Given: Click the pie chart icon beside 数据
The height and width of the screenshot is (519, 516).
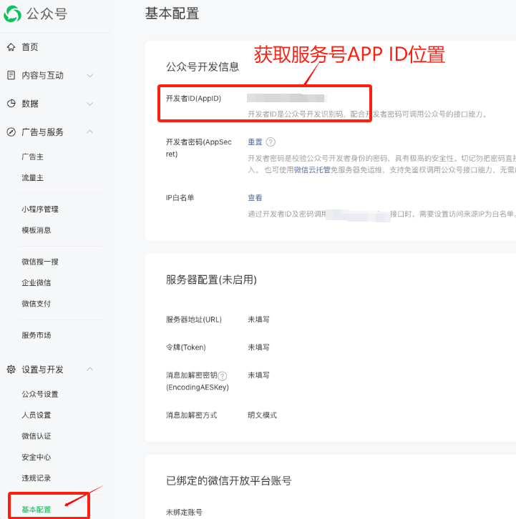Looking at the screenshot, I should click(x=11, y=104).
